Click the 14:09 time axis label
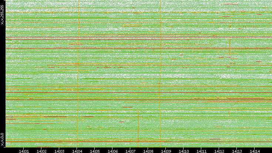This screenshot has height=153, width=272. (166, 151)
